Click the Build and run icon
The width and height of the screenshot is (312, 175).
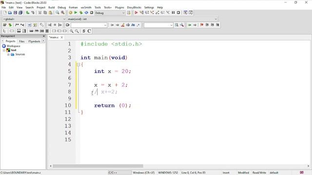point(81,13)
